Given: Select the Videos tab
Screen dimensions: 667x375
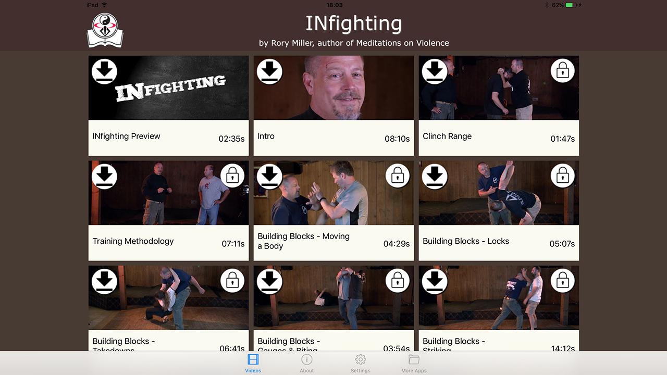Looking at the screenshot, I should pyautogui.click(x=253, y=364).
